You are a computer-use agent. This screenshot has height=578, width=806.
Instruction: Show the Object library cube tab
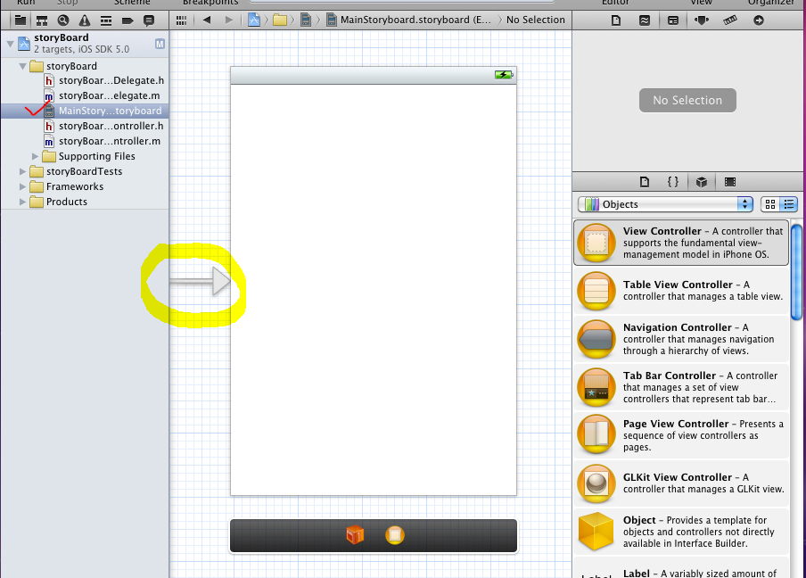pos(701,182)
